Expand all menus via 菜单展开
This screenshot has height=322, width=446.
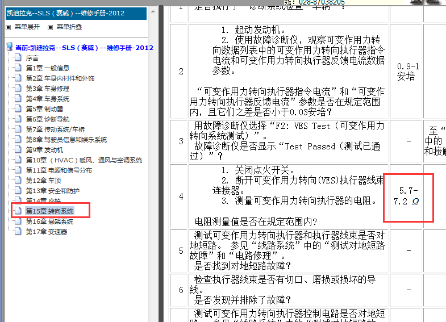click(27, 27)
